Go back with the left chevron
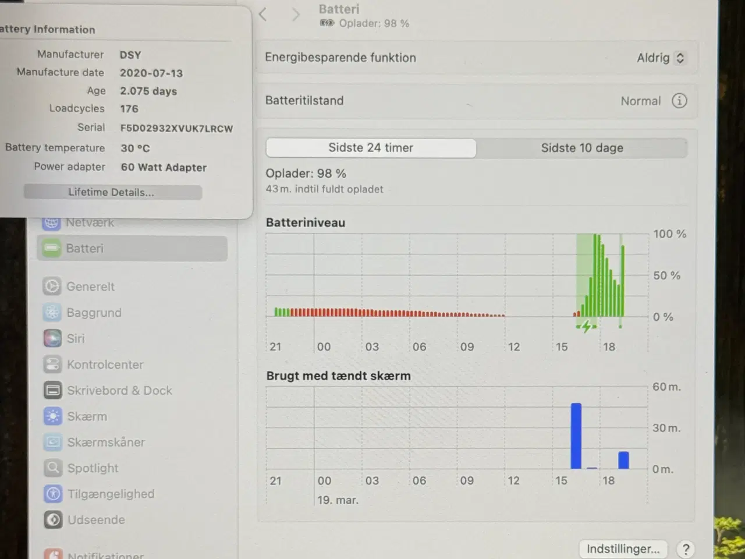 coord(263,15)
